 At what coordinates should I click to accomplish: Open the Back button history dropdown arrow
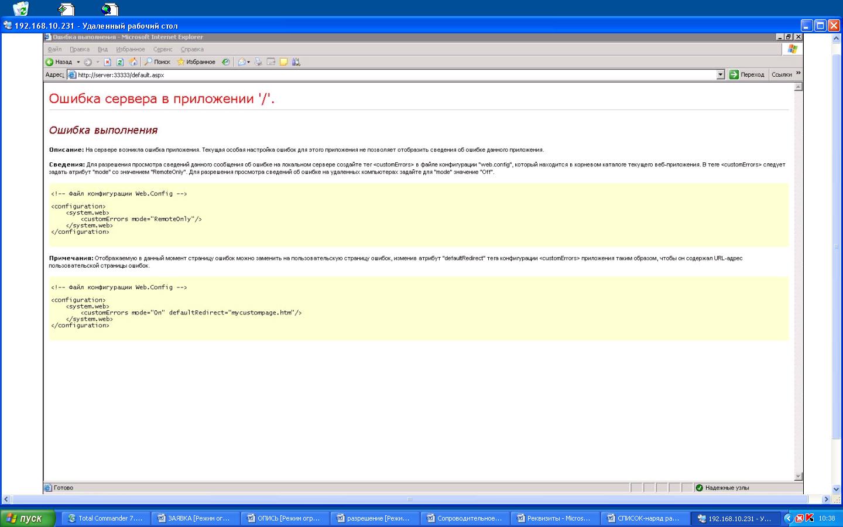(x=78, y=62)
